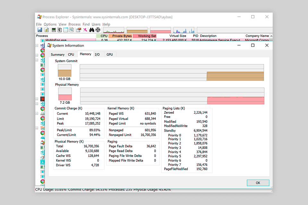Screen dimensions: 308x205
Task: Collapse the second expanded process tree entry
Action: pyautogui.click(x=36, y=54)
